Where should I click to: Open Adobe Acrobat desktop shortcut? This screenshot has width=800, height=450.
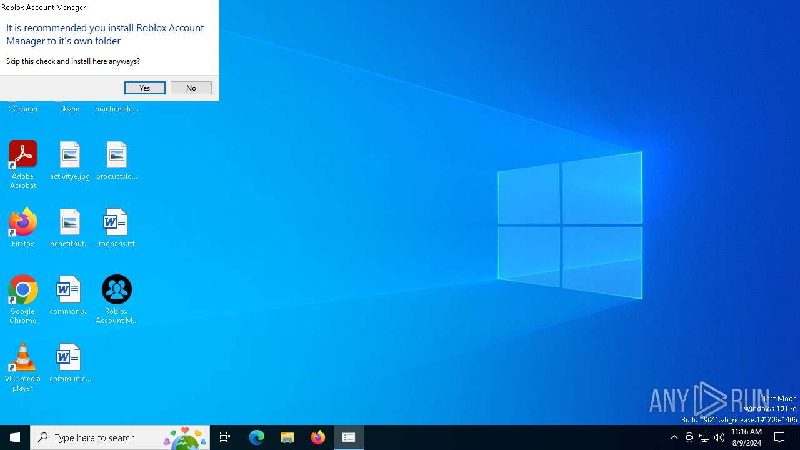(x=23, y=165)
